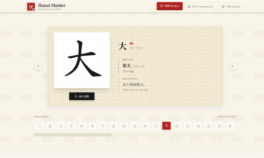This screenshot has height=158, width=264.
Task: Select character 爸 in the library
Action: coord(50,126)
